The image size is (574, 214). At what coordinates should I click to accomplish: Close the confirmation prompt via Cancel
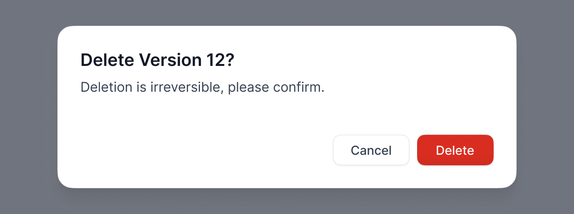pos(371,150)
